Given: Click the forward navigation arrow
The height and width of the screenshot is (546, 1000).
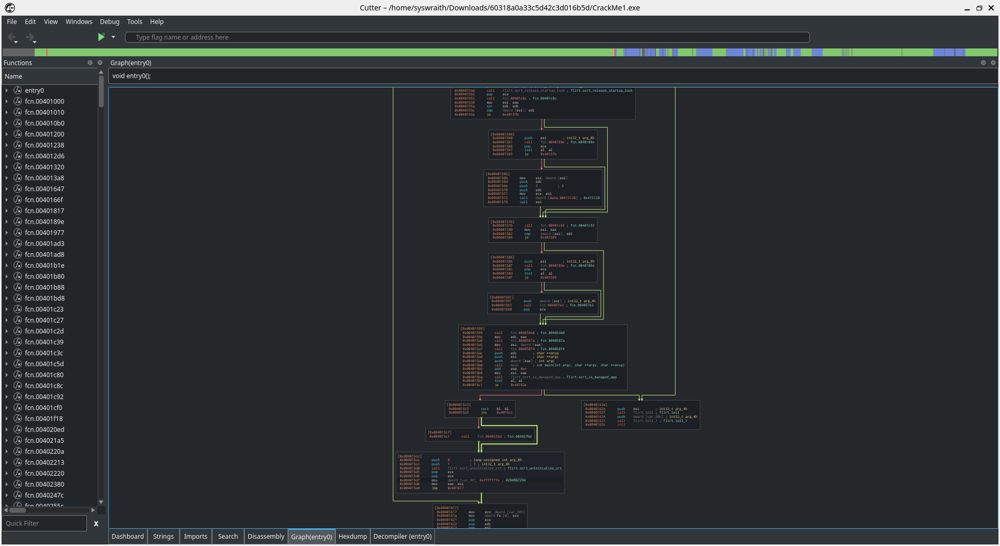Looking at the screenshot, I should tap(30, 37).
